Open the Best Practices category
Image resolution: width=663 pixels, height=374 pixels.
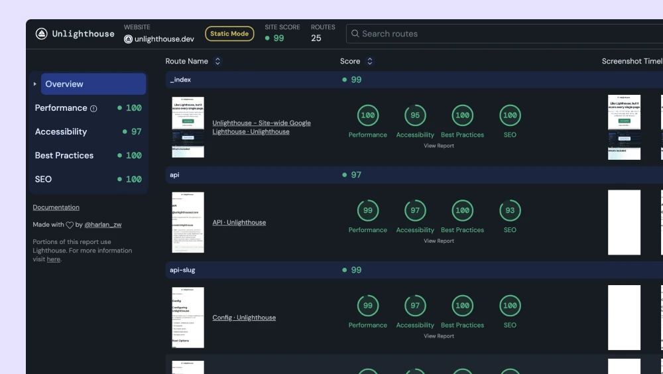pyautogui.click(x=88, y=155)
